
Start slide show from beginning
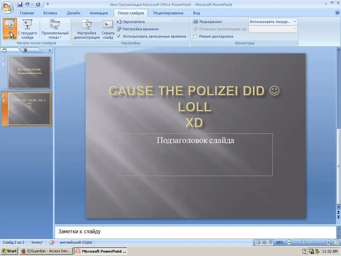point(10,29)
